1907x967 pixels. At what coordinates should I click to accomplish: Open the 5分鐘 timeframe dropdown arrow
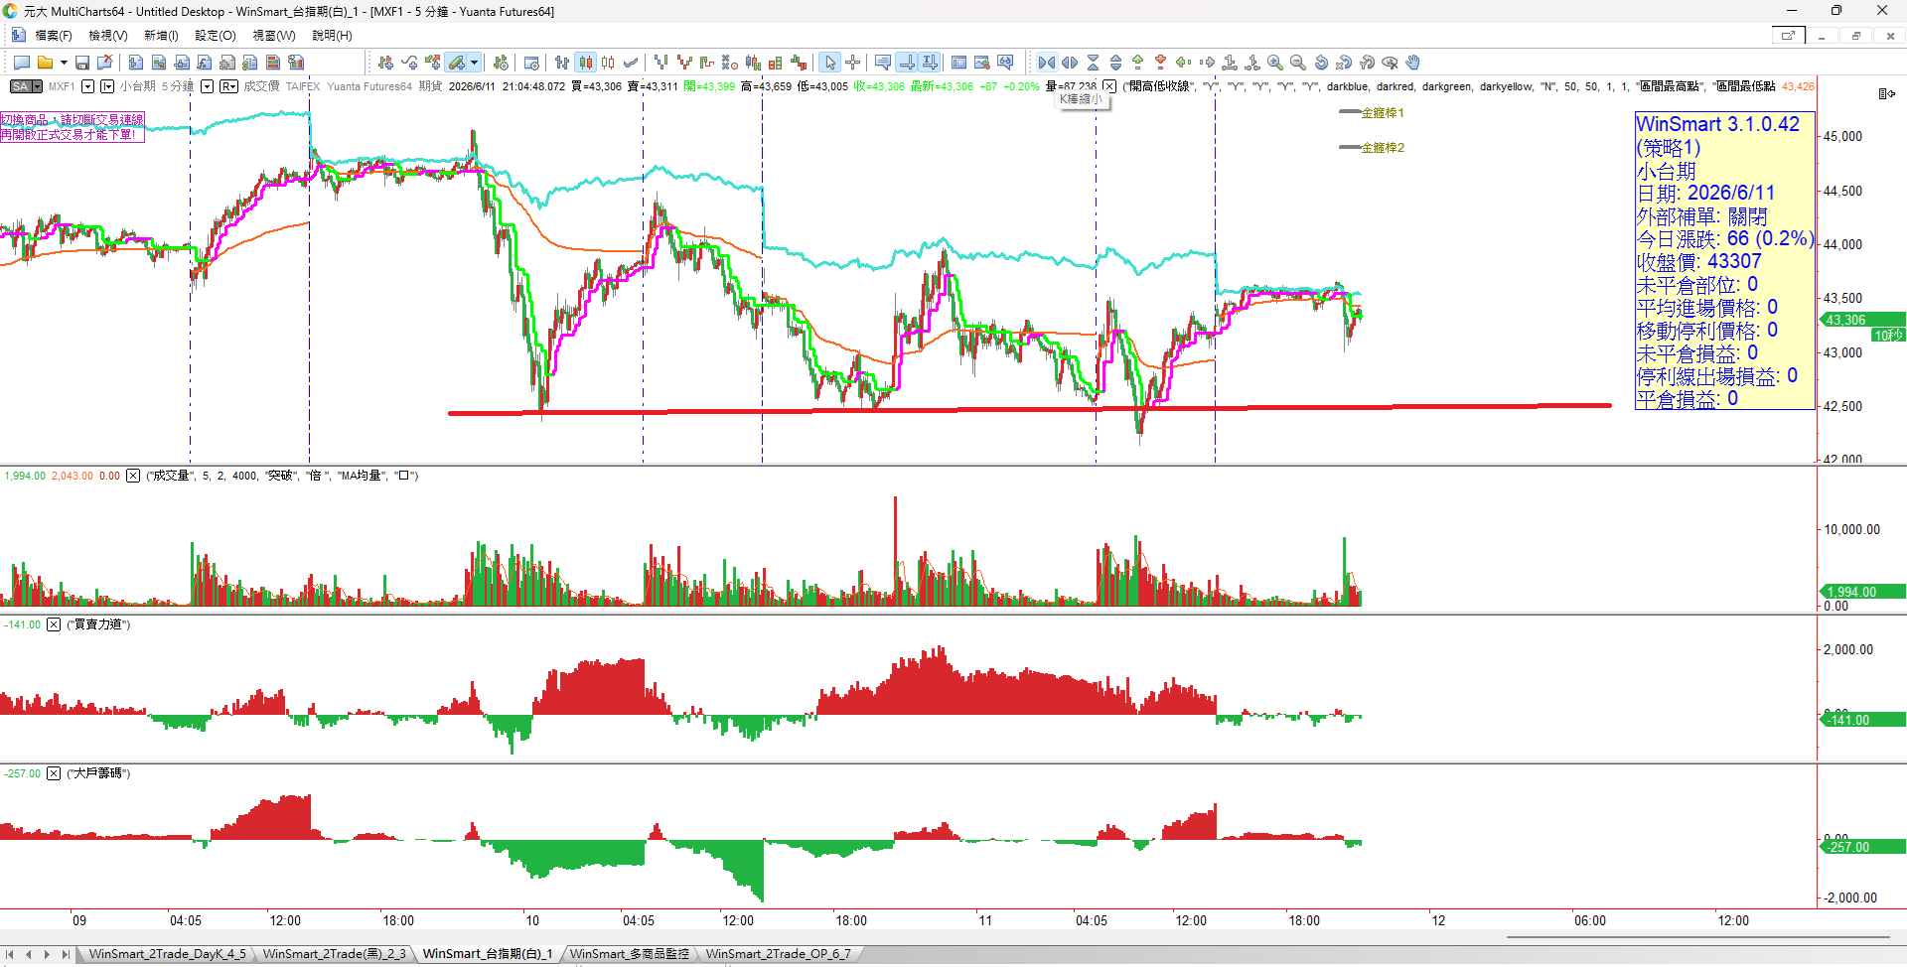(207, 86)
